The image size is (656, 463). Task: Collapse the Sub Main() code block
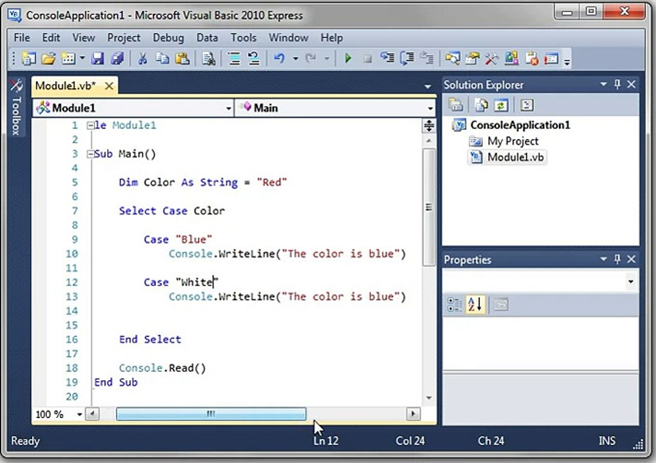pyautogui.click(x=90, y=154)
